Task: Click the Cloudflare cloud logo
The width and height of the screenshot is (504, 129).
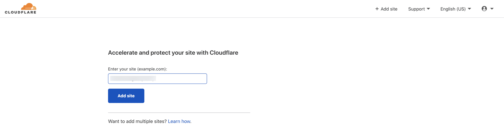Action: (29, 7)
